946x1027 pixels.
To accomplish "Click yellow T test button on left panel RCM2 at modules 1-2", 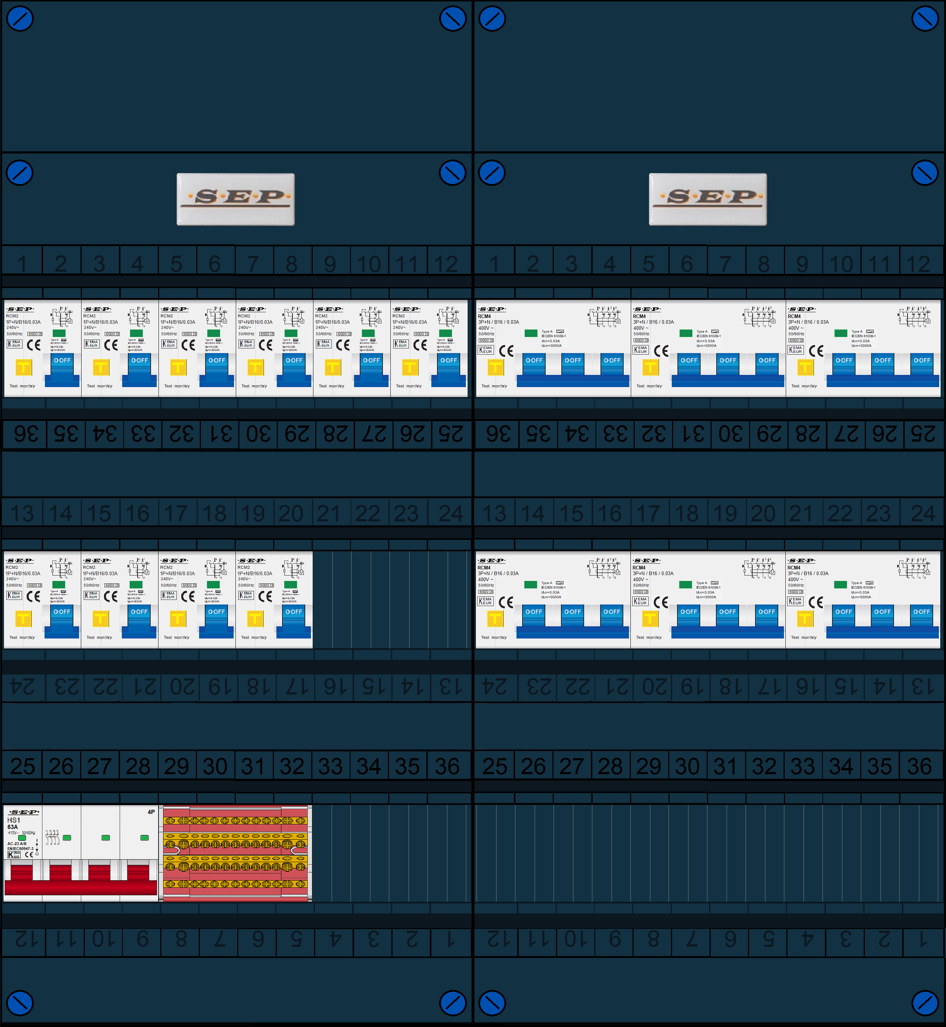I will [x=24, y=367].
